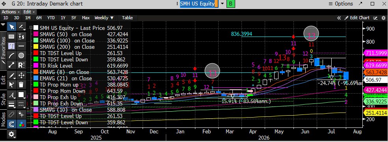Screen dimensions: 388x142
Task: Click the add-cursor pointer plus icon
Action: [12, 85]
